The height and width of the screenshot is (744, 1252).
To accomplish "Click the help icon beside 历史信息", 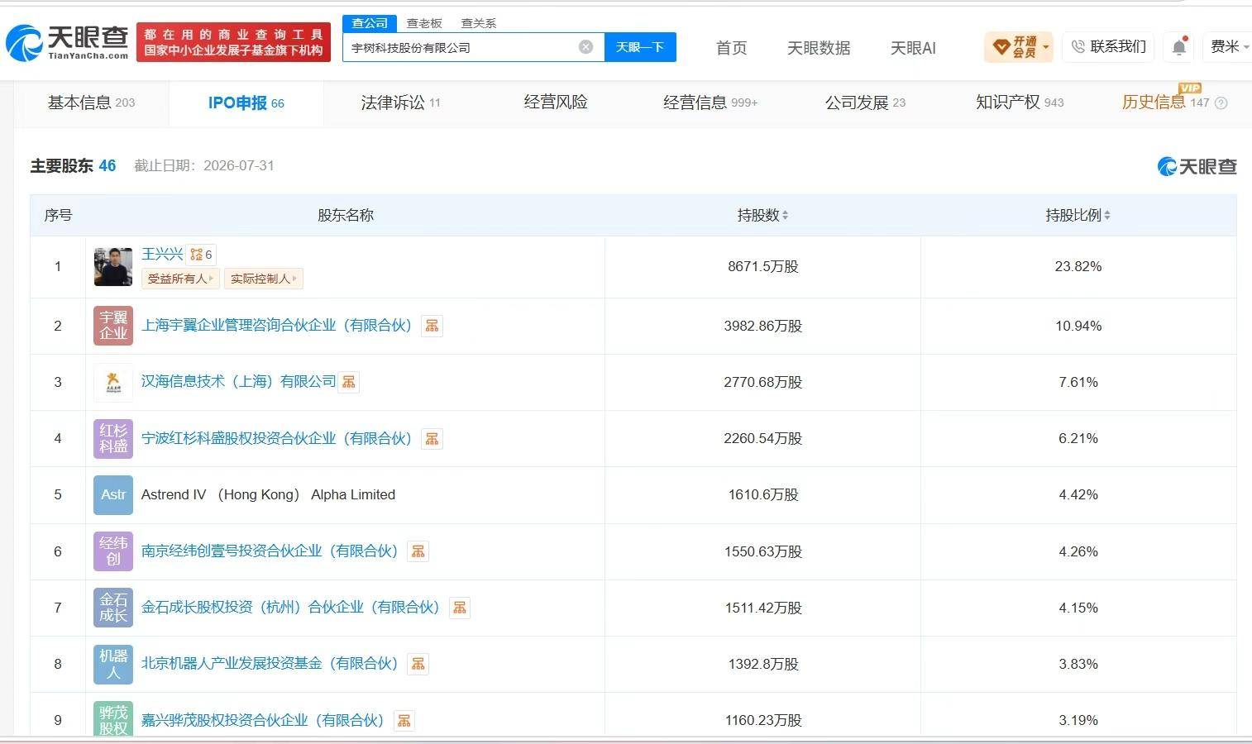I will click(1221, 103).
